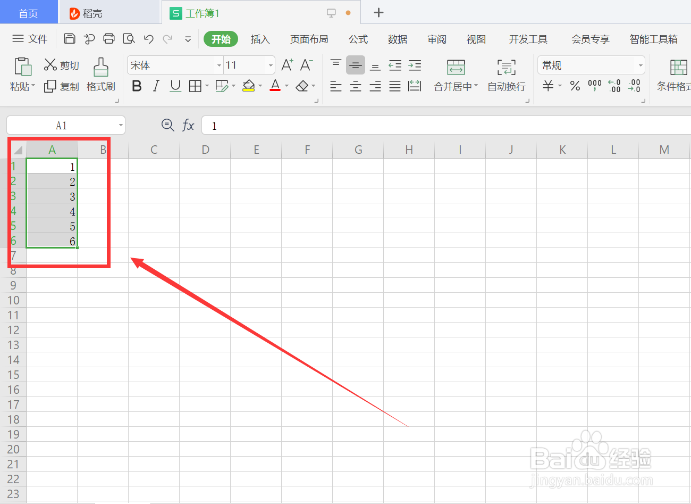Open fill color picker
Screen dimensions: 691x504
pyautogui.click(x=248, y=86)
